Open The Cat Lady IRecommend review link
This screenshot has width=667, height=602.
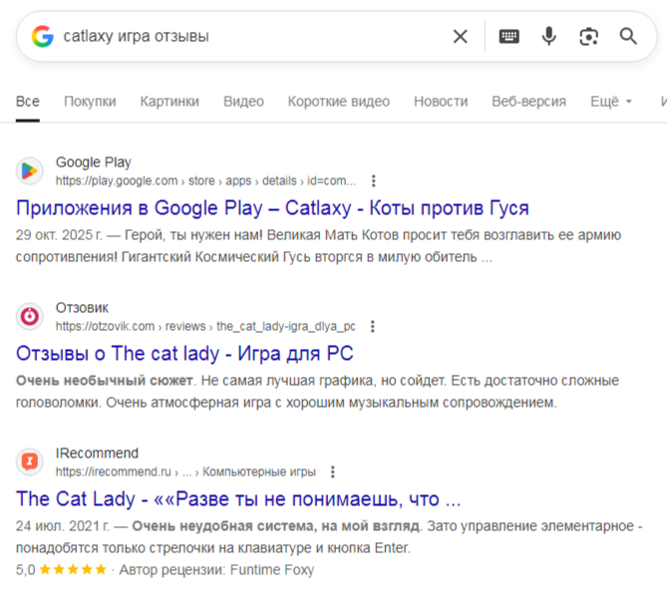tap(238, 498)
